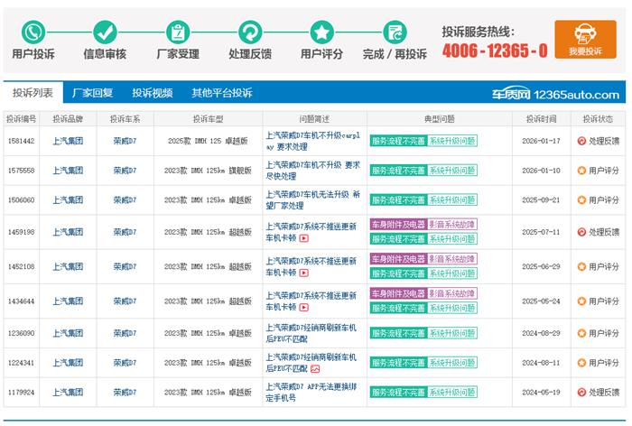
Task: Click the 厂家受理 clipboard step icon
Action: click(x=178, y=32)
